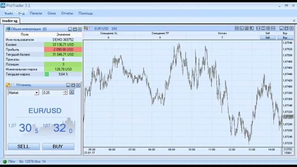
Task: Click the bow-tie shaped chart toolbar icon
Action: coord(263,28)
